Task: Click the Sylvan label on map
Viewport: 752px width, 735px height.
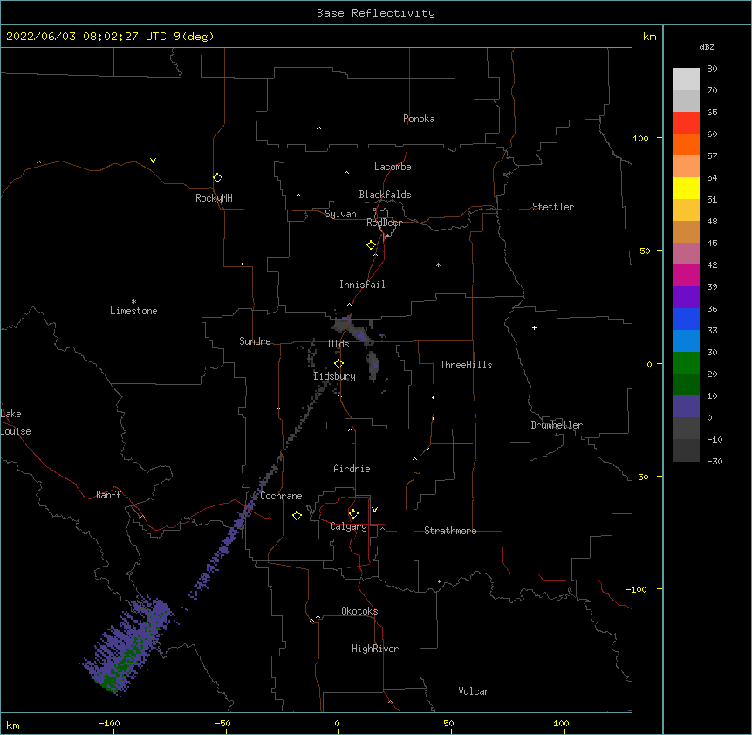Action: point(340,214)
